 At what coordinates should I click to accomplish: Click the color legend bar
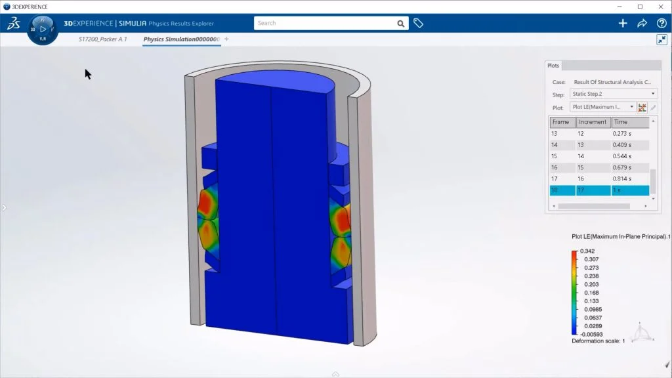coord(574,293)
